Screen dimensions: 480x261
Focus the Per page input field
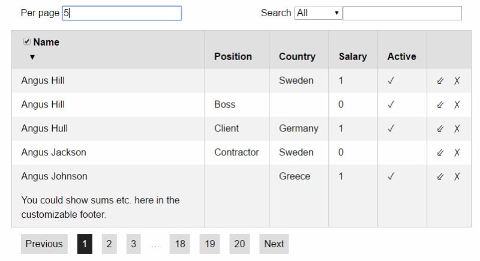coord(122,13)
